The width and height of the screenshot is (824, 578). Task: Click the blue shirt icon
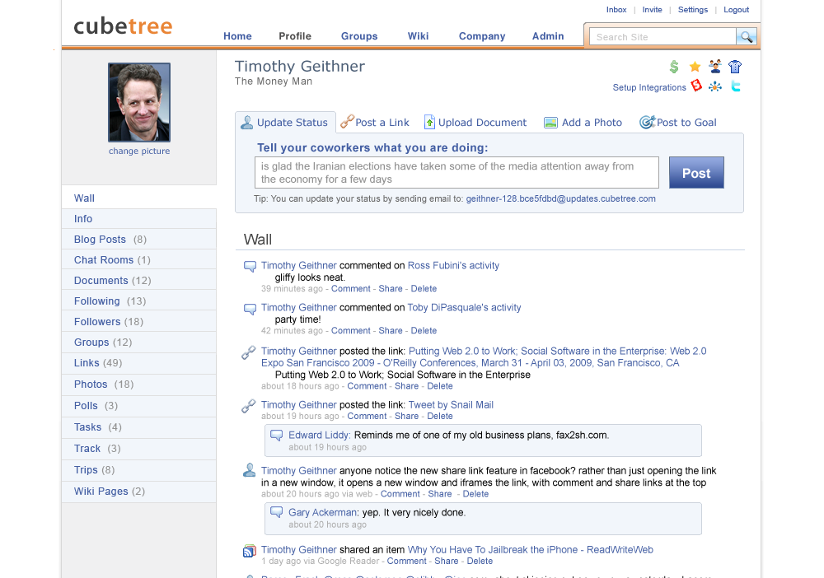point(735,67)
